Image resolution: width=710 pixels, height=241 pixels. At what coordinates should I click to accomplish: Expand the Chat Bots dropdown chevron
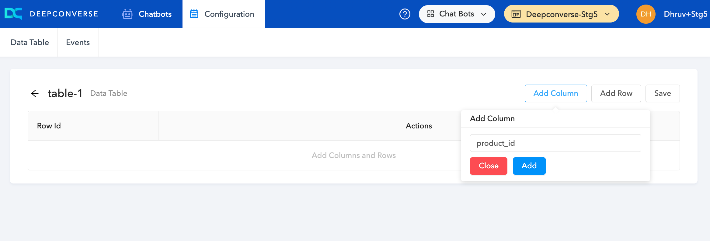(484, 14)
